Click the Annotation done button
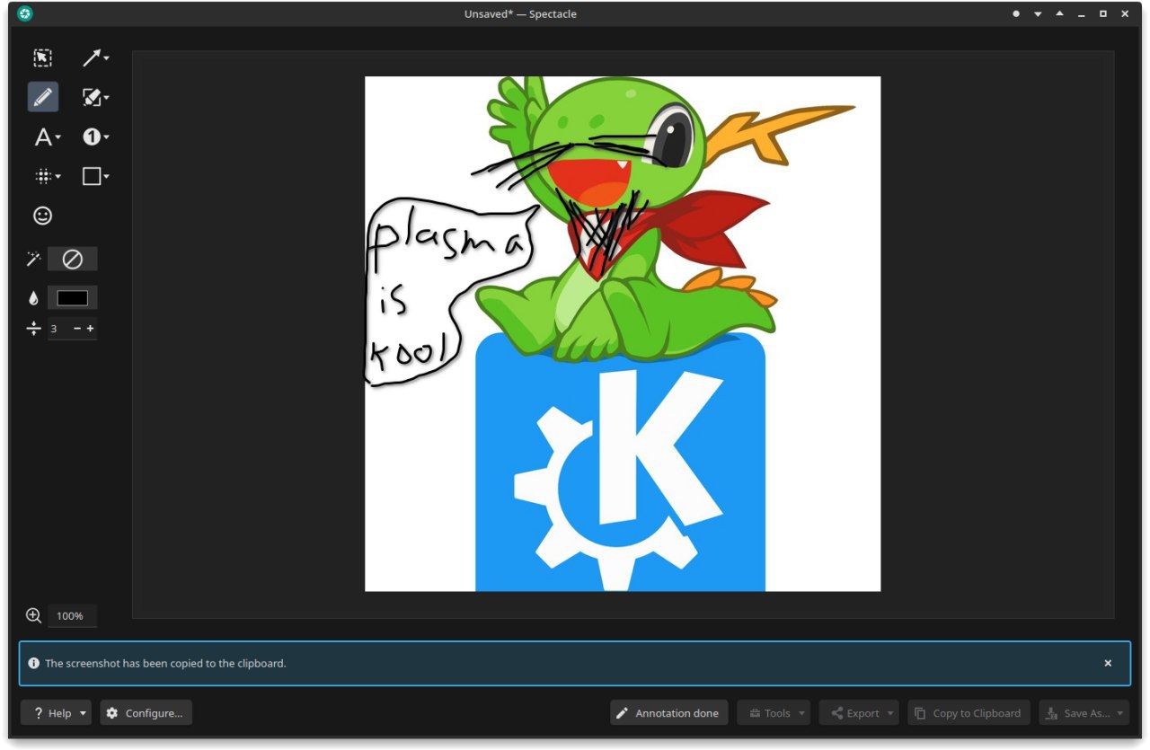The width and height of the screenshot is (1150, 750). pos(669,713)
